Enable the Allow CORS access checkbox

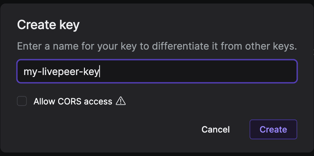click(x=22, y=101)
